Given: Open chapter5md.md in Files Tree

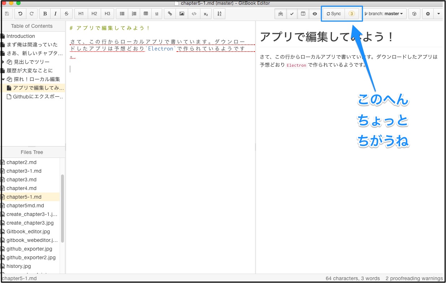Looking at the screenshot, I should pos(30,205).
